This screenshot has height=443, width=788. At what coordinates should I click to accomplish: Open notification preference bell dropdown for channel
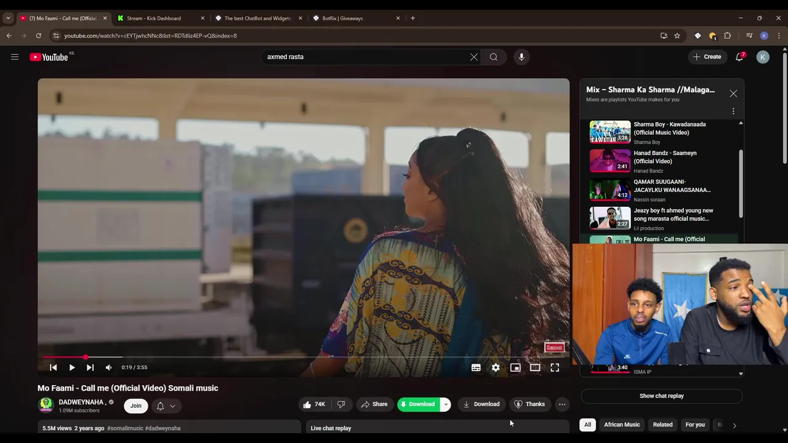coord(166,405)
